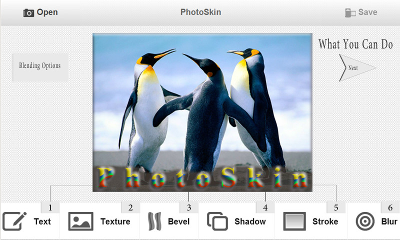Select the Stroke gradient square icon
Screen dimensions: 400x240
[294, 221]
